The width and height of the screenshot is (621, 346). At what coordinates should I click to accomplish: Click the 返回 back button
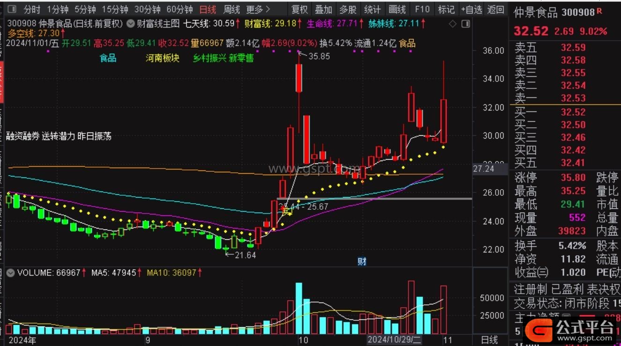coord(495,9)
